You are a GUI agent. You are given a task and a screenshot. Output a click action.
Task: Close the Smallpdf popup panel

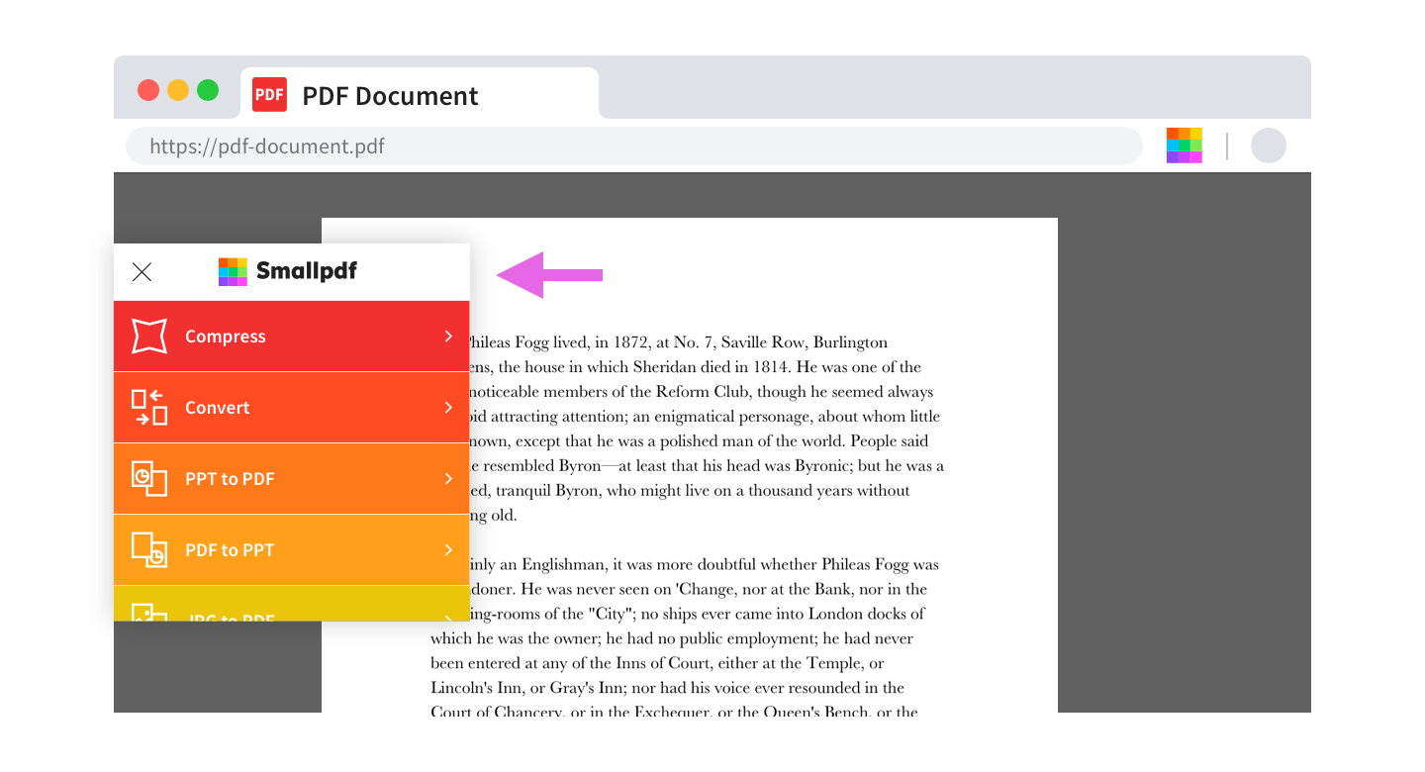click(x=142, y=272)
